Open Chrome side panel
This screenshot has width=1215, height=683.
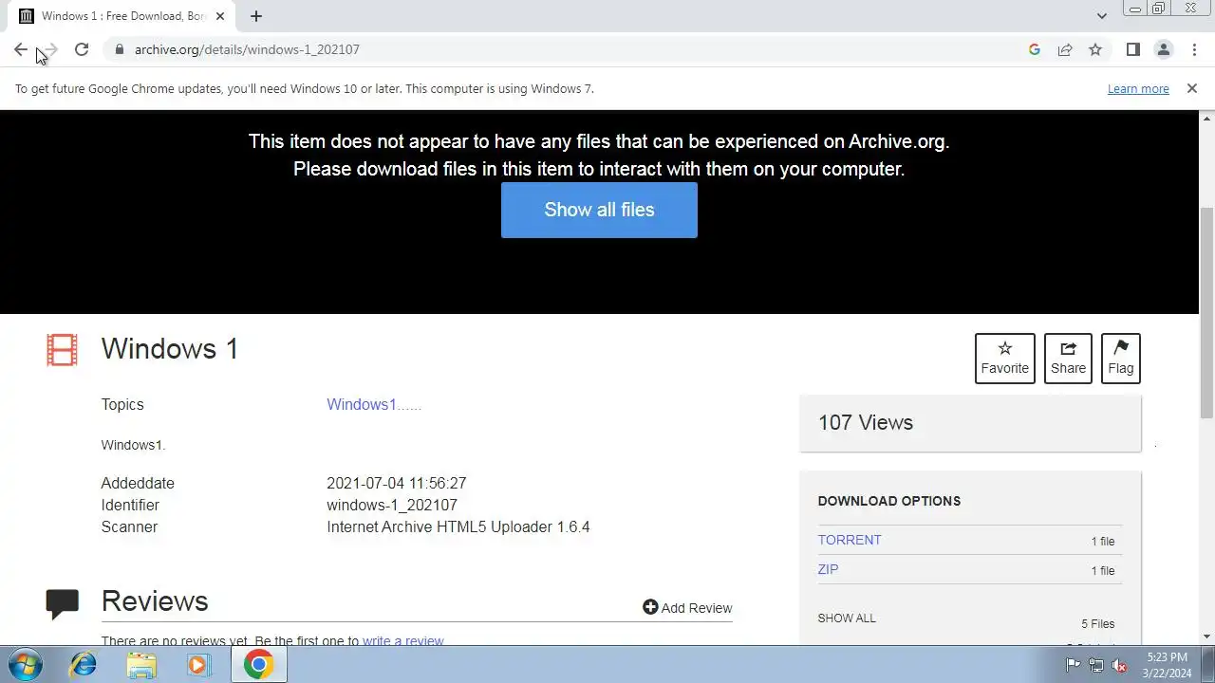click(1132, 49)
